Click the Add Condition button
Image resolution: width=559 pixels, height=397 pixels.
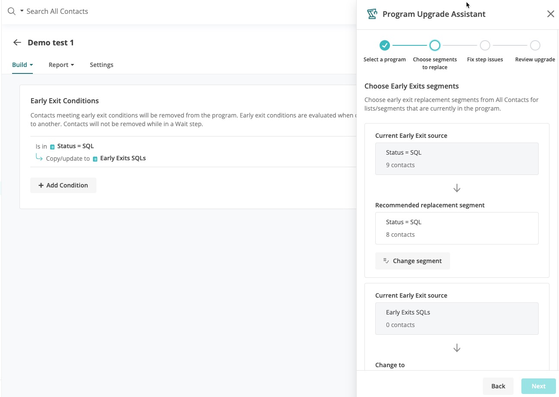(x=63, y=185)
